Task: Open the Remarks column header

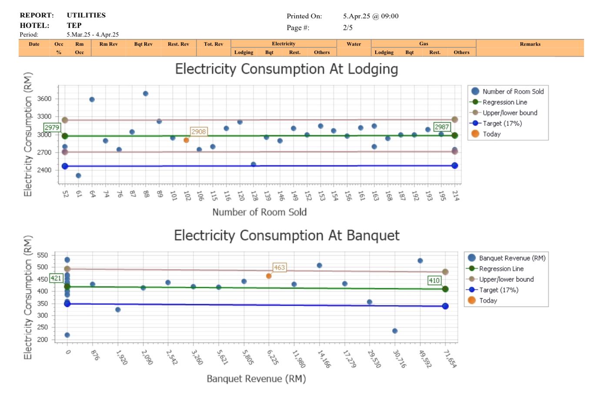Action: tap(531, 44)
